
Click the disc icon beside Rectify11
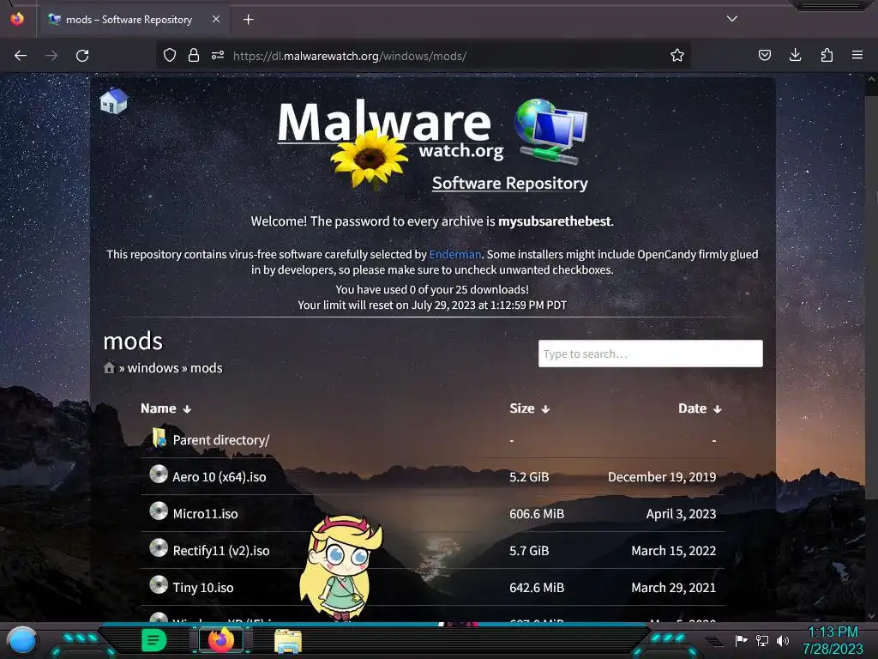(x=159, y=548)
